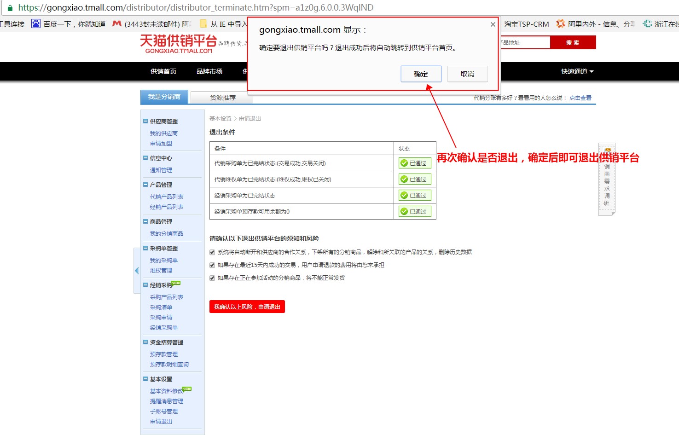The width and height of the screenshot is (679, 435).
Task: Click 已通过 status in 经销采购单为已完结状态 row
Action: [x=415, y=195]
